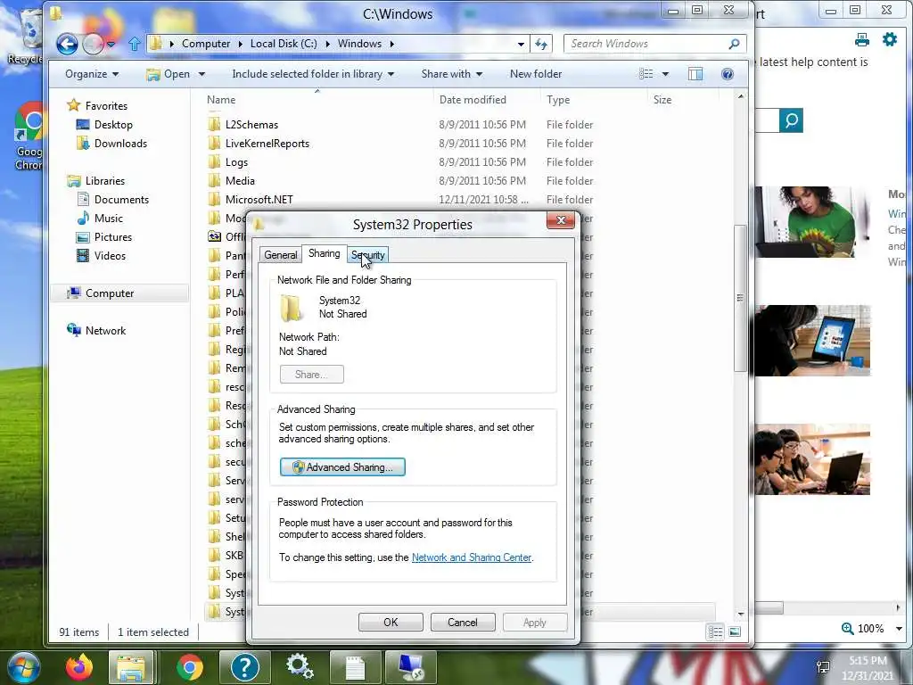Open the notepad taskbar icon
The width and height of the screenshot is (913, 685).
pos(355,667)
